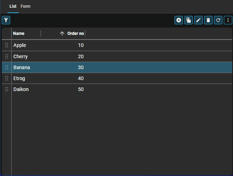The width and height of the screenshot is (233, 176).
Task: Click the delete trash icon
Action: coord(208,20)
